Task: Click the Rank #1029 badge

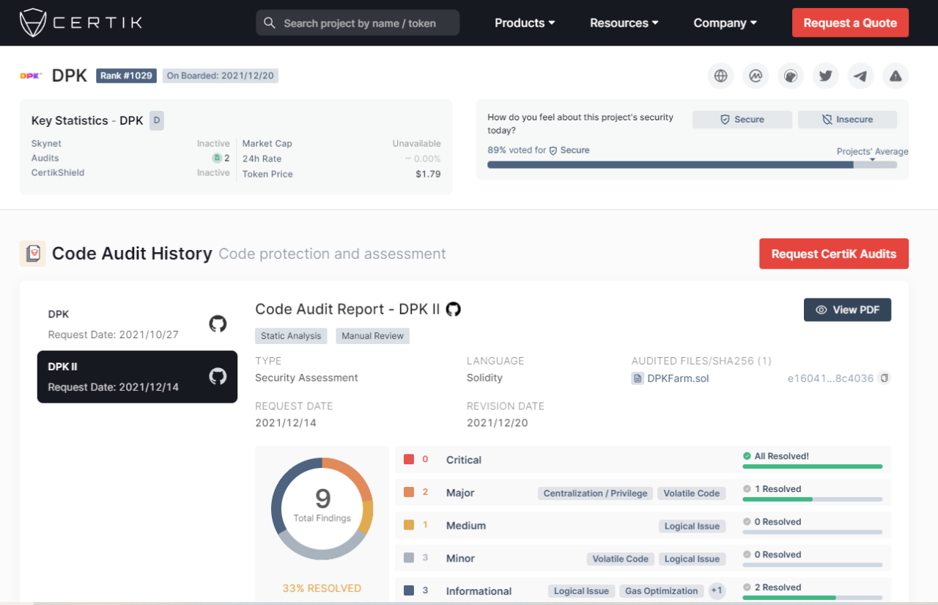Action: tap(126, 76)
